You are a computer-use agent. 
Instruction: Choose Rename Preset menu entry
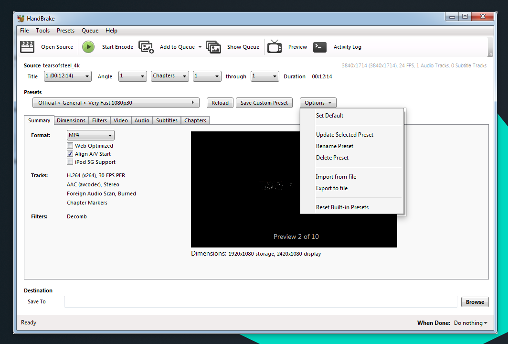coord(352,146)
